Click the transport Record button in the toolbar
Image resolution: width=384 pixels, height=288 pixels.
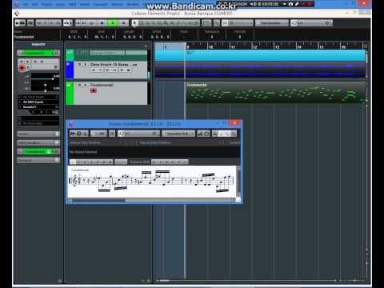coord(123,23)
